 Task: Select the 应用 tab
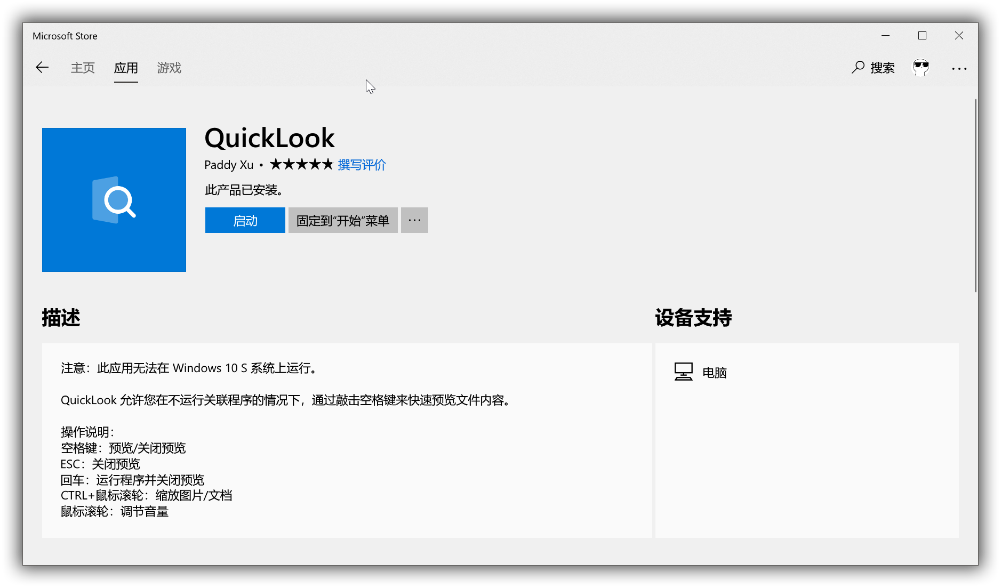coord(126,68)
